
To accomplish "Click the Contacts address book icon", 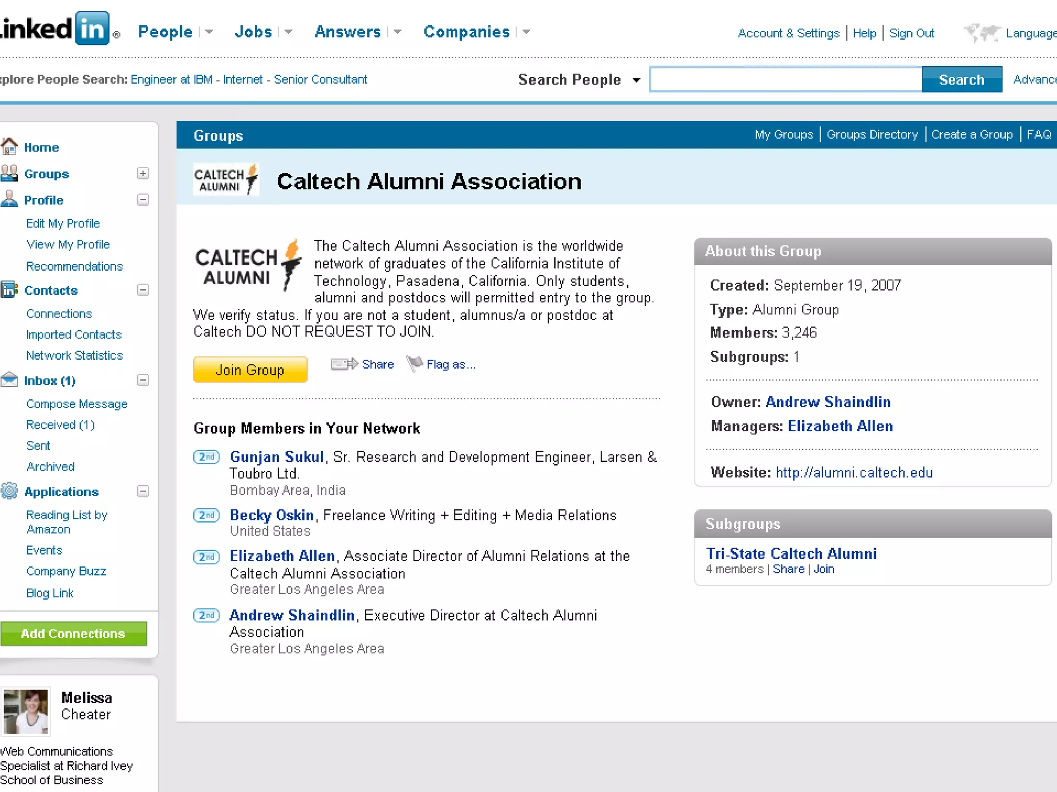I will pyautogui.click(x=9, y=290).
